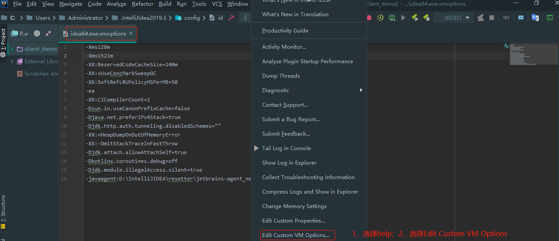Click the Google Translate toolbar icon
This screenshot has width=559, height=241.
point(535,18)
